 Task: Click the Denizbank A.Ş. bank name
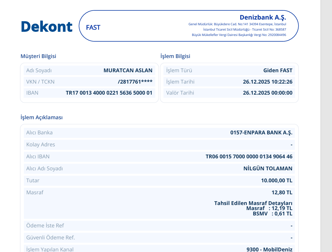[x=263, y=17]
